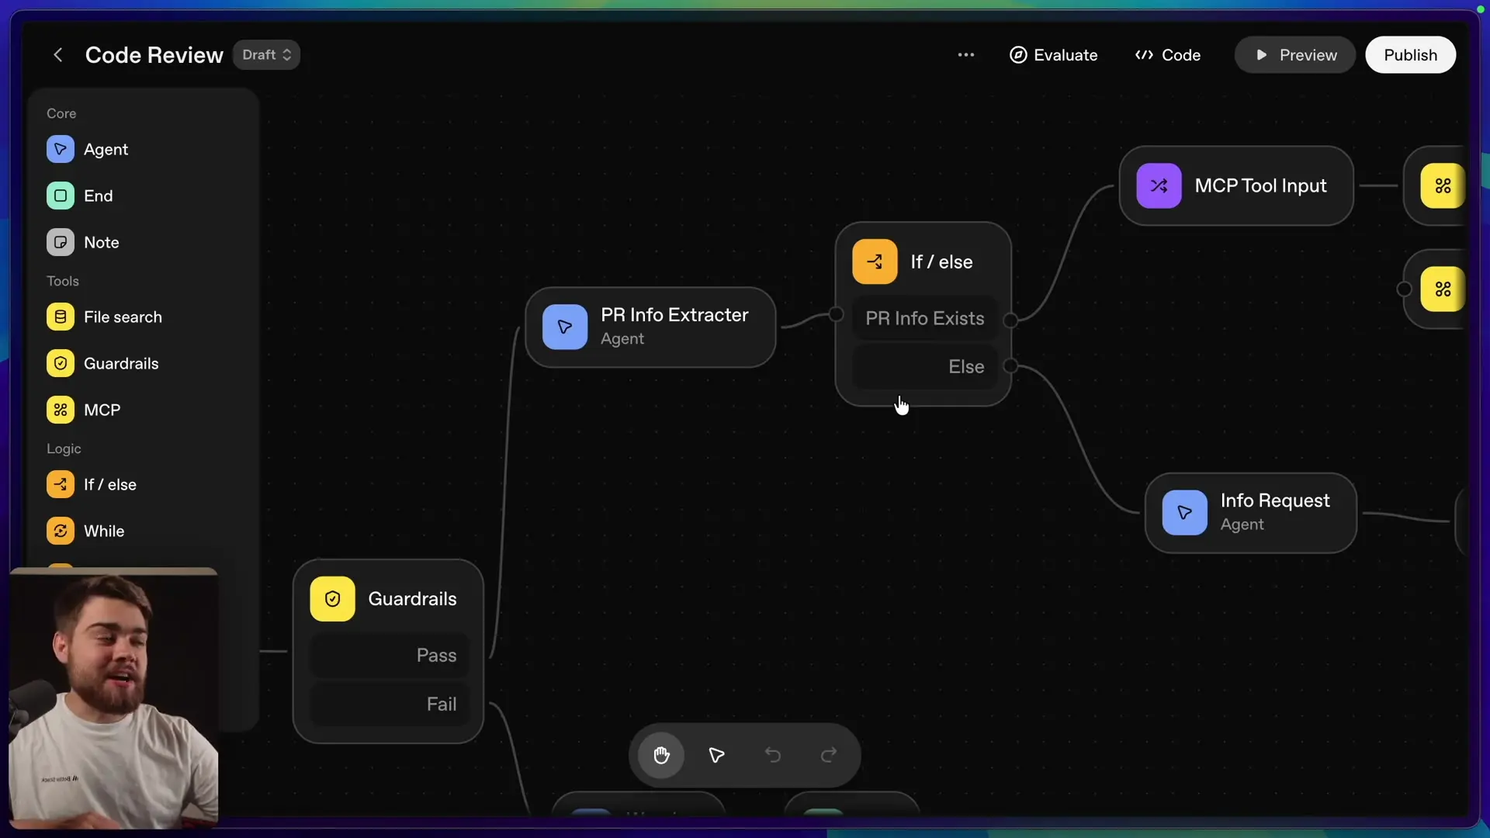Pick the End node icon
The width and height of the screenshot is (1490, 838).
click(x=61, y=196)
